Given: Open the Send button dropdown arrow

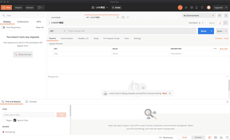Looking at the screenshot, I should (x=211, y=31).
